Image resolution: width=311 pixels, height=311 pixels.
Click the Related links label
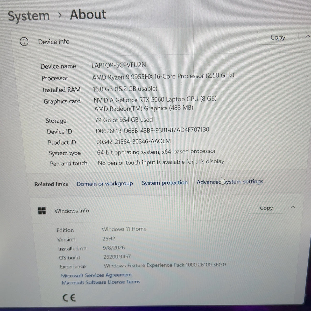51,184
